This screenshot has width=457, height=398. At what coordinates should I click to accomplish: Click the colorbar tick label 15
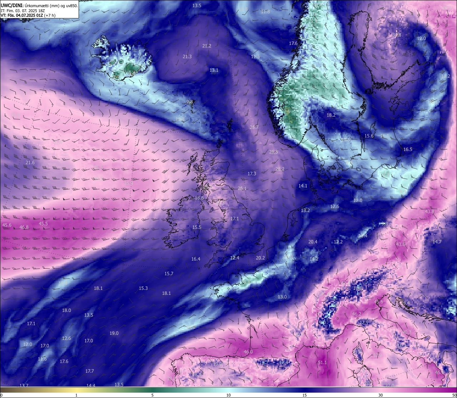(x=305, y=395)
